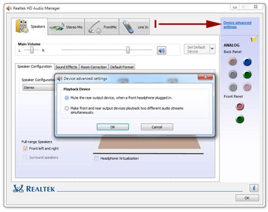Click the green back panel jack
Image resolution: width=268 pixels, height=212 pixels.
[x=247, y=75]
